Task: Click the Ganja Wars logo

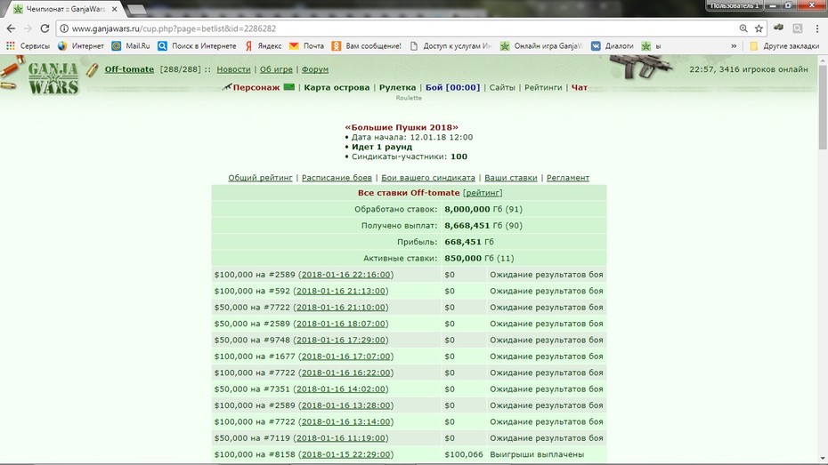Action: [x=53, y=78]
